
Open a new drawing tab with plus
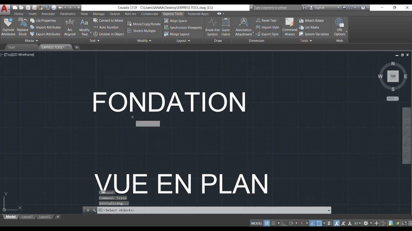[x=77, y=47]
